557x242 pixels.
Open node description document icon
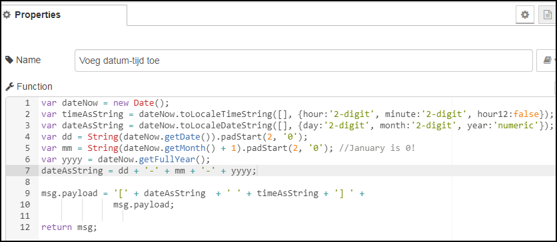(548, 15)
